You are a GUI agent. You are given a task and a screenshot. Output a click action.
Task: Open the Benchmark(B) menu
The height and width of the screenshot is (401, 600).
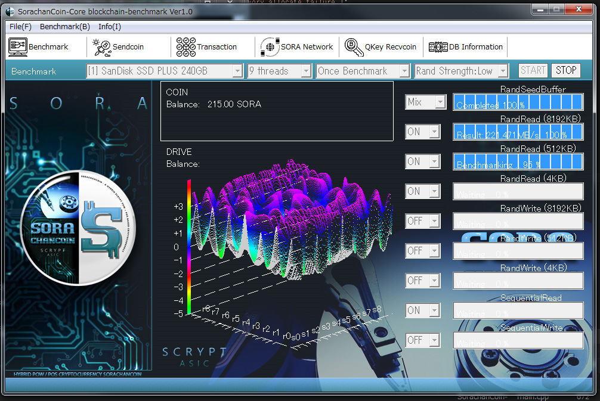click(x=64, y=26)
